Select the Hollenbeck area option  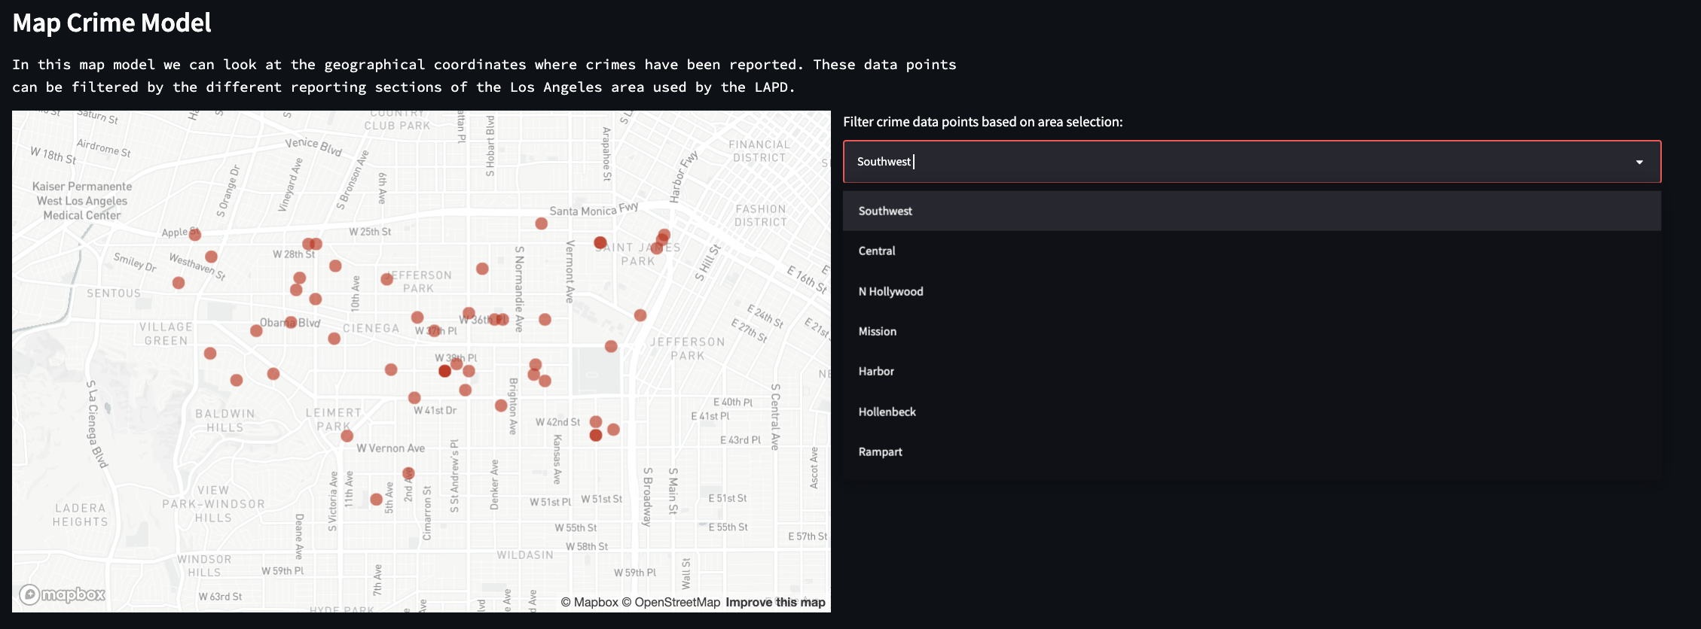887,412
